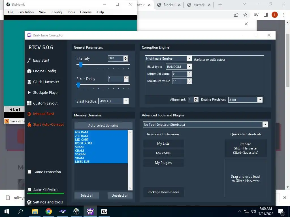Open Engine Config gauge icon

click(x=29, y=71)
